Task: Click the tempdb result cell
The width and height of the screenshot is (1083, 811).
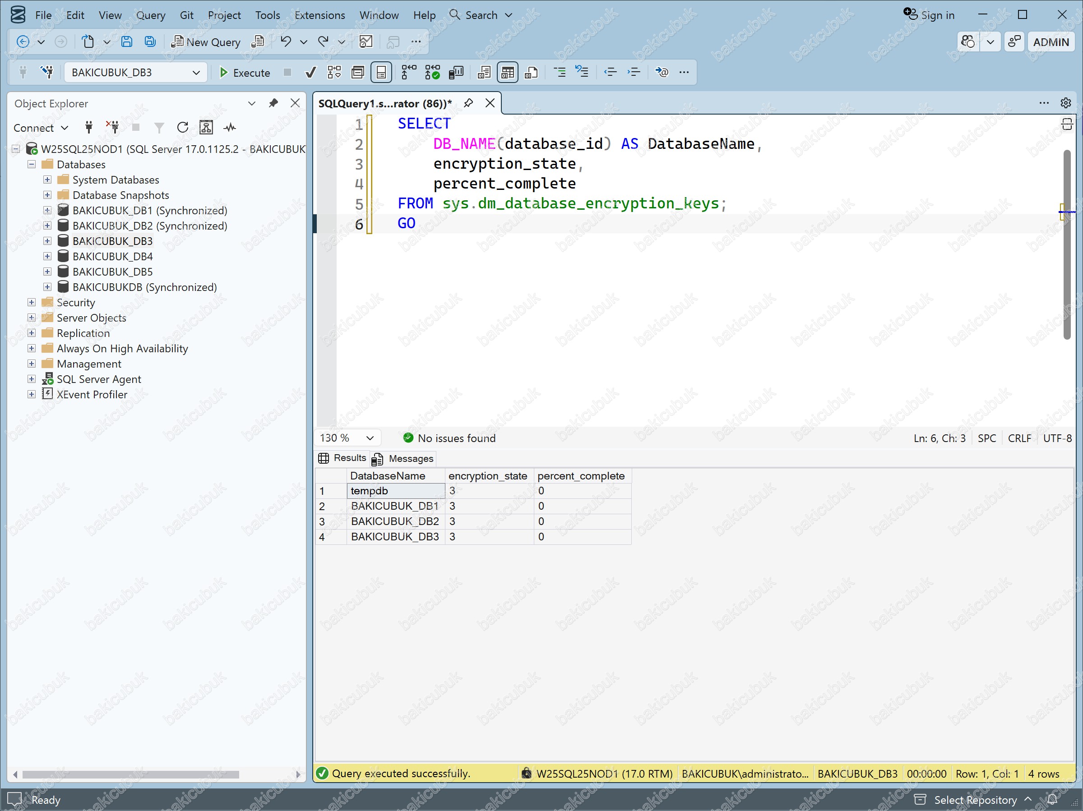Action: point(396,490)
